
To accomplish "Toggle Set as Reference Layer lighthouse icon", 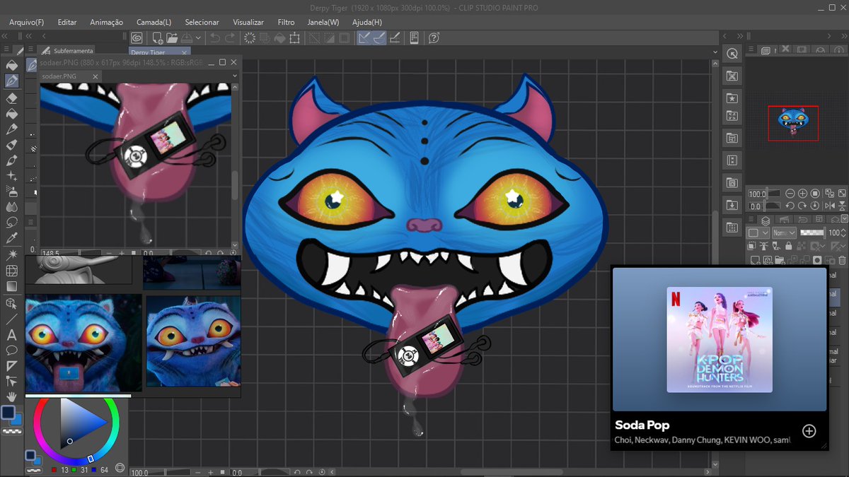I will click(x=764, y=247).
